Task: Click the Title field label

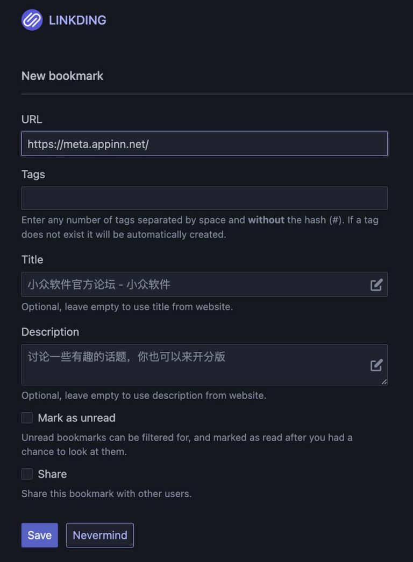Action: point(32,260)
